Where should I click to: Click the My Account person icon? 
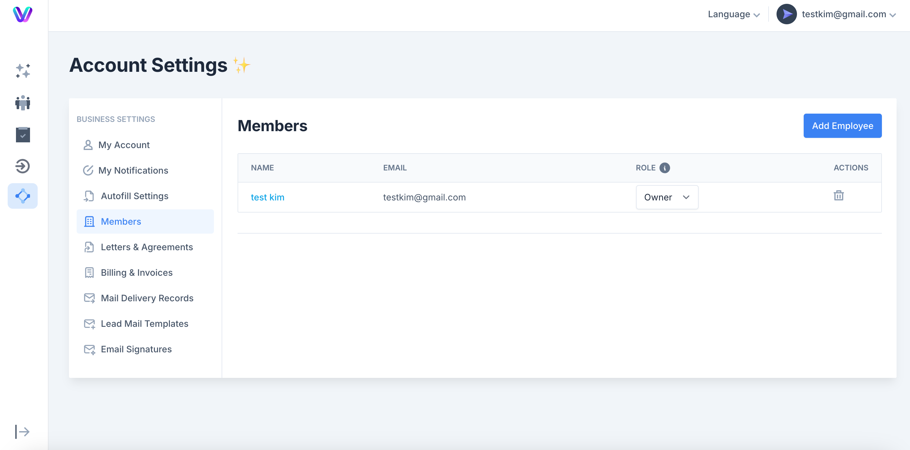(88, 145)
